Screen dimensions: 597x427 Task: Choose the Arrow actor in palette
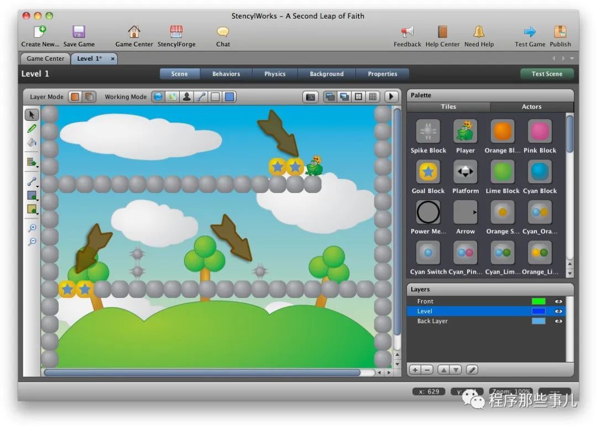tap(465, 212)
